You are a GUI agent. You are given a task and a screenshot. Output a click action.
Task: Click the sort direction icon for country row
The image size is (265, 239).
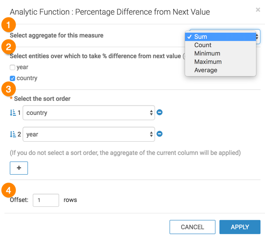point(12,113)
